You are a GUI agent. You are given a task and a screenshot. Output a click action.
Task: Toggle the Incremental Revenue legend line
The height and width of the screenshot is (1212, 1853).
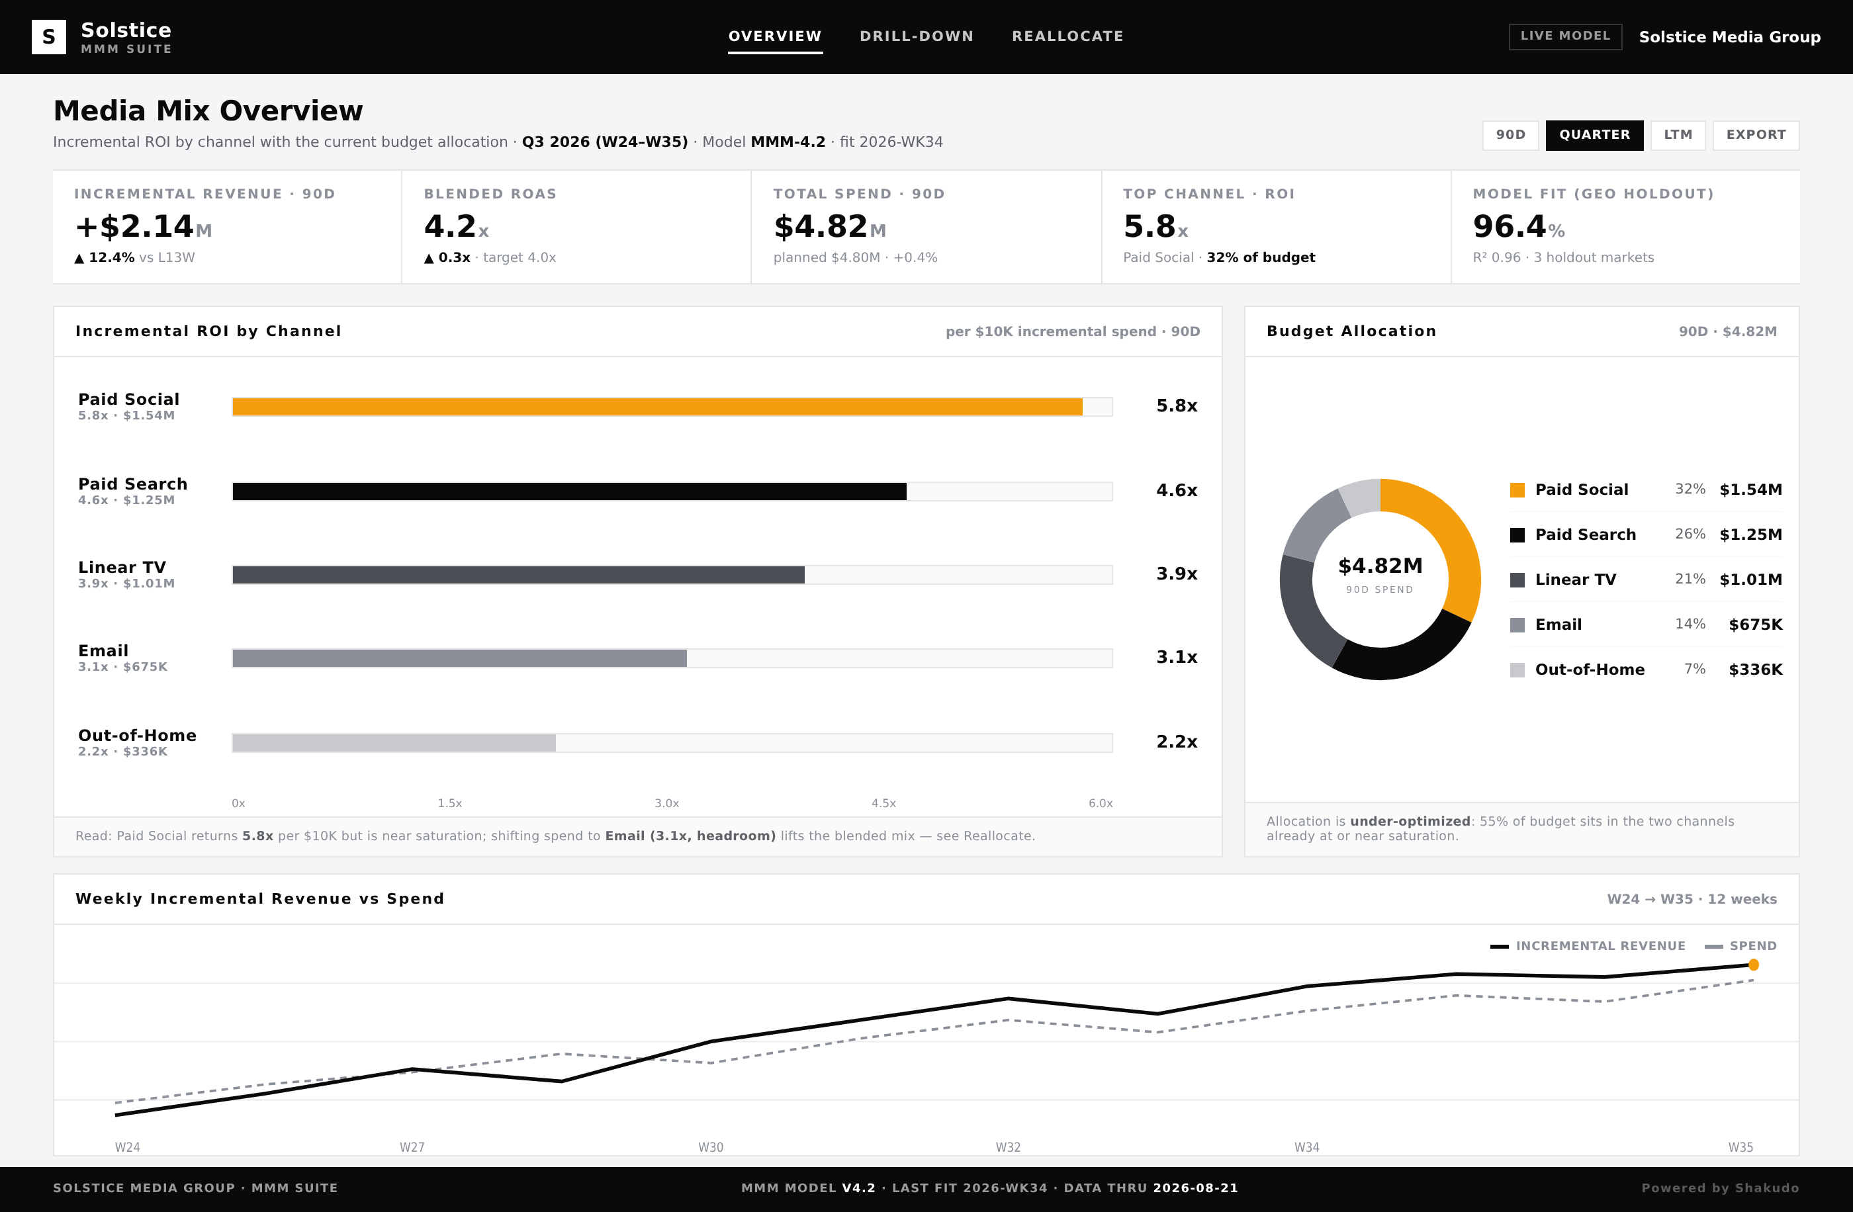[1587, 946]
